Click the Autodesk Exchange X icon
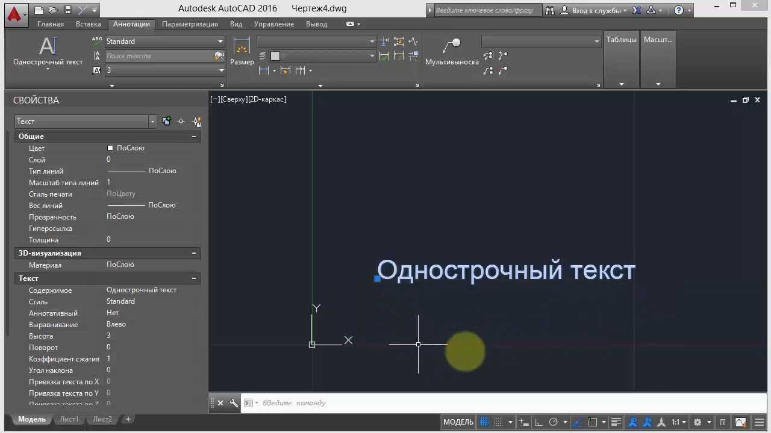 coord(637,10)
